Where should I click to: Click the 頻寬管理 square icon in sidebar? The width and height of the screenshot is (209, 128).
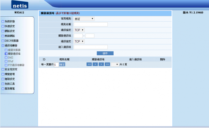3,74
